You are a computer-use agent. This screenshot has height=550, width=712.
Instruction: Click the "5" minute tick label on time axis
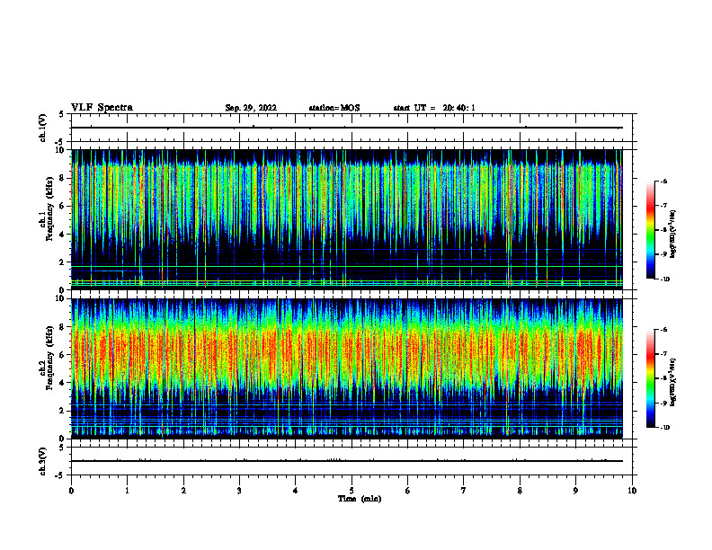(x=352, y=491)
